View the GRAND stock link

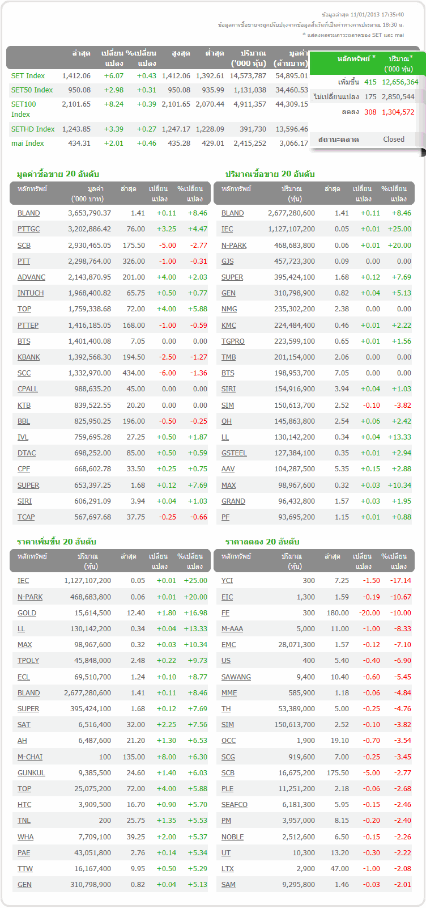click(233, 501)
